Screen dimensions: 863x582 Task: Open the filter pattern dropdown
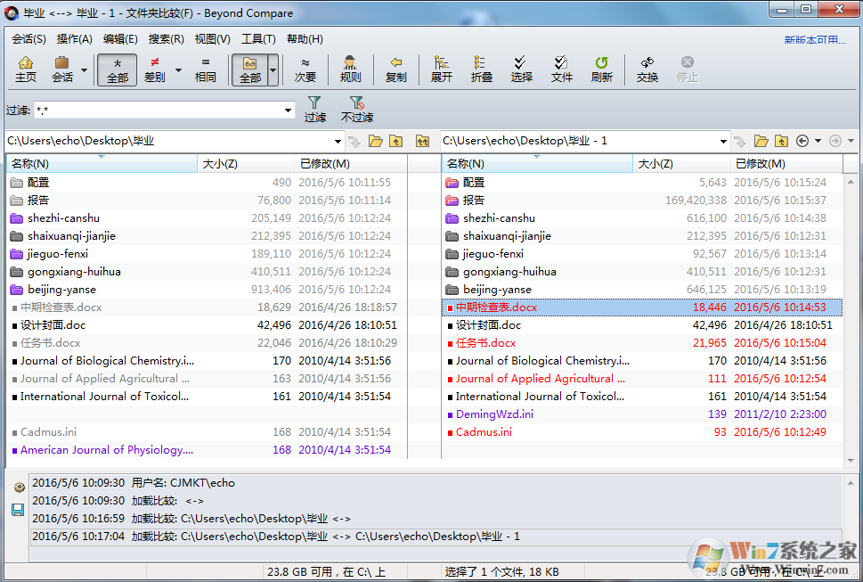click(288, 111)
